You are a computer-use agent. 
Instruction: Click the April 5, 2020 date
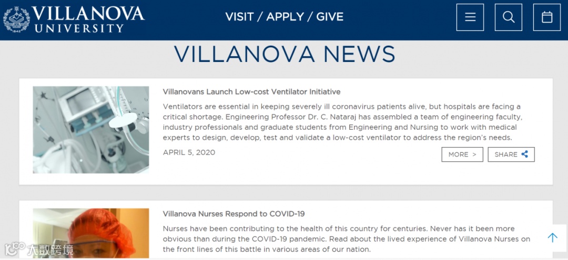coord(189,153)
